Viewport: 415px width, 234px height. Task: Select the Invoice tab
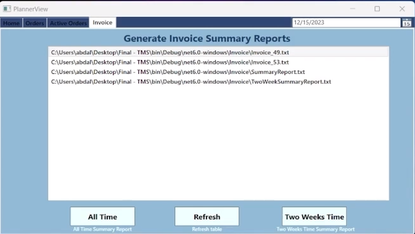coord(102,22)
